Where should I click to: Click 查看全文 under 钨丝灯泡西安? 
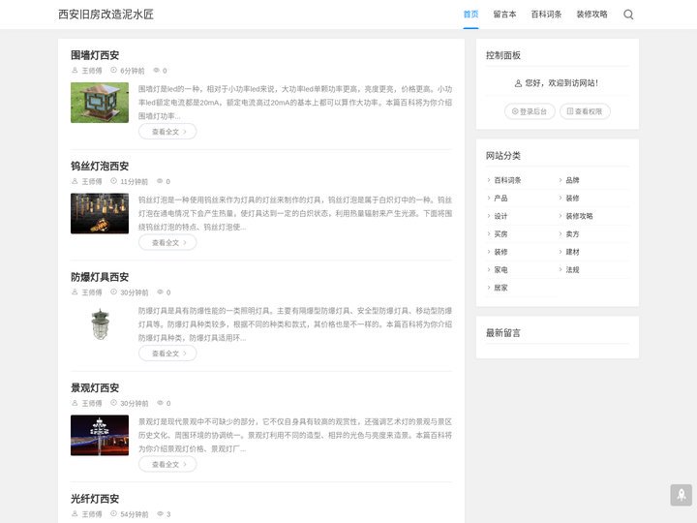(167, 242)
